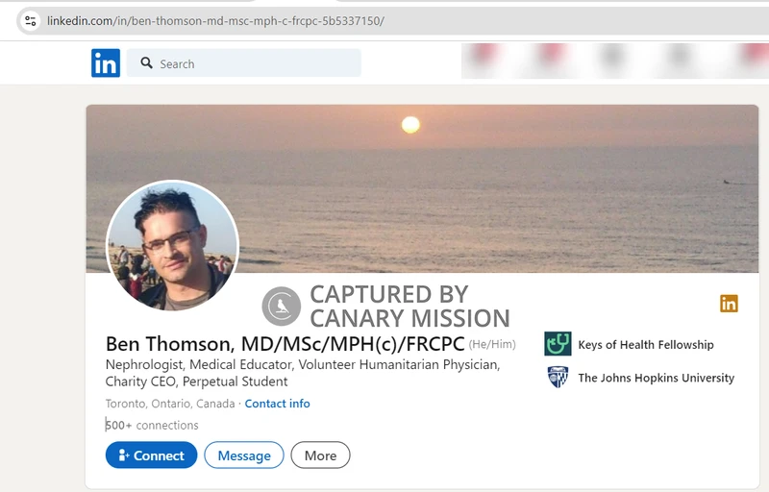Image resolution: width=769 pixels, height=492 pixels.
Task: Open the Johns Hopkins University crest icon
Action: click(558, 377)
